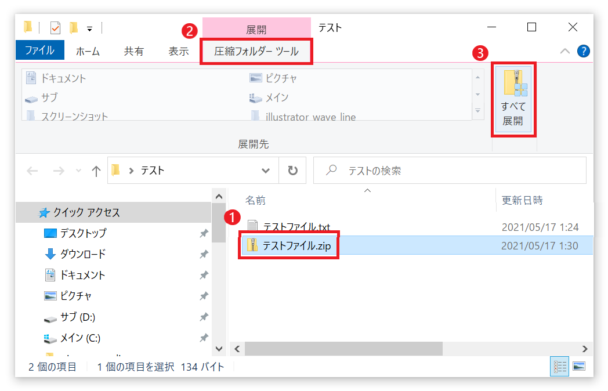The image size is (608, 391).
Task: Click the back navigation arrow
Action: [32, 171]
